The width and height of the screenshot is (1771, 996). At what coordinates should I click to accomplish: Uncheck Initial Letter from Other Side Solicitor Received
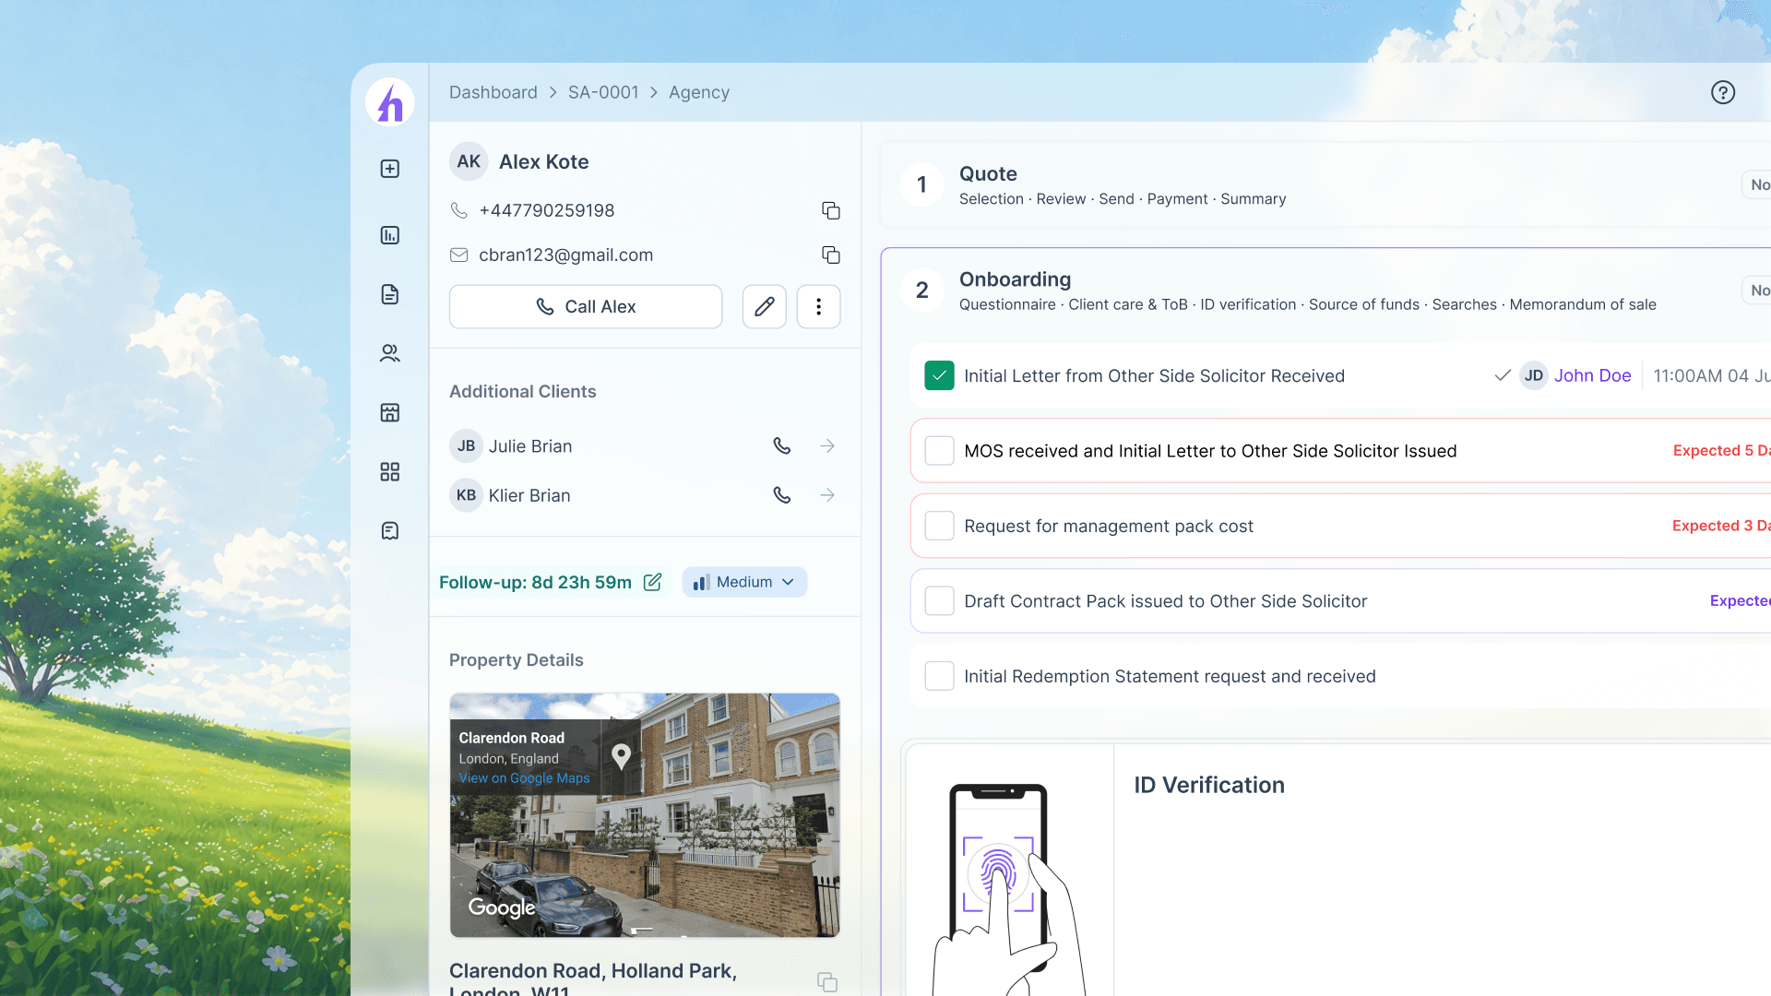coord(939,375)
